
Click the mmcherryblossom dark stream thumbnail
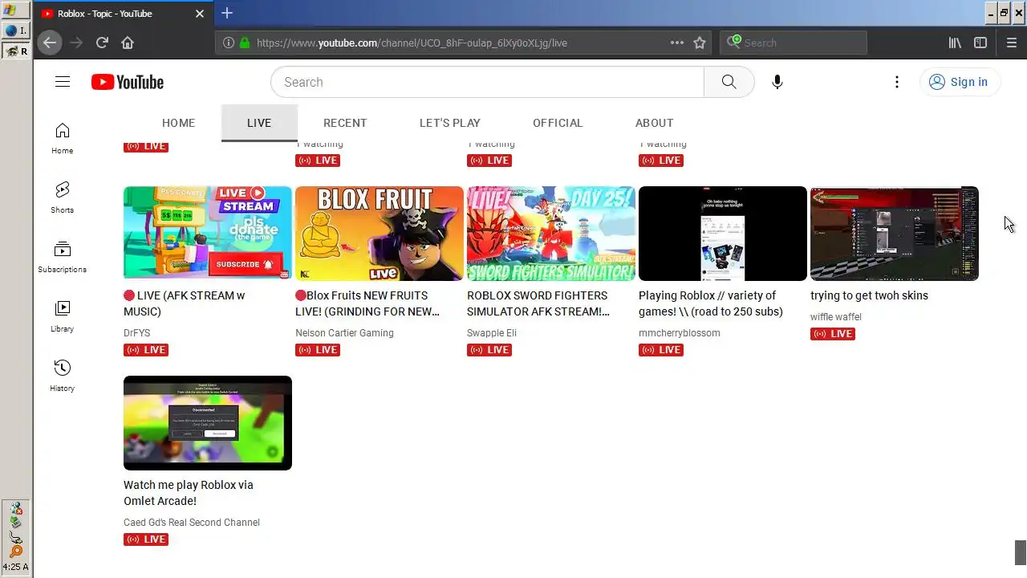[x=723, y=234]
